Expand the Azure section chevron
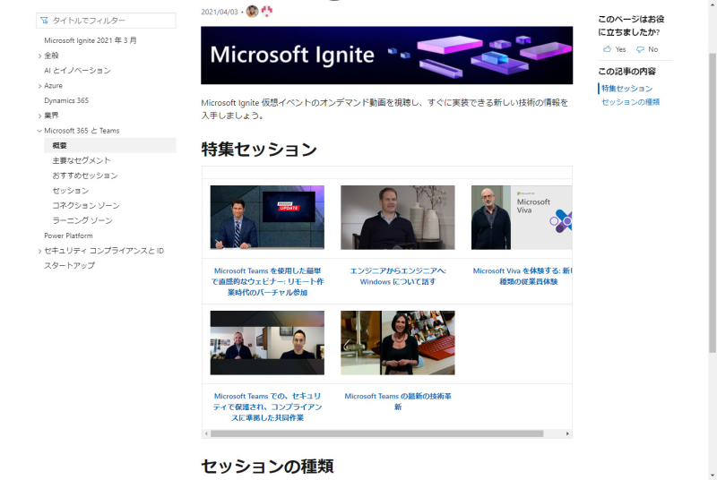The image size is (717, 480). [39, 86]
